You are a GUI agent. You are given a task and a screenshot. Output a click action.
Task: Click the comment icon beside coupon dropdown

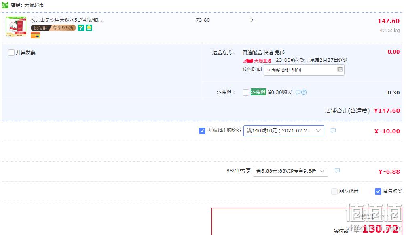(x=333, y=131)
